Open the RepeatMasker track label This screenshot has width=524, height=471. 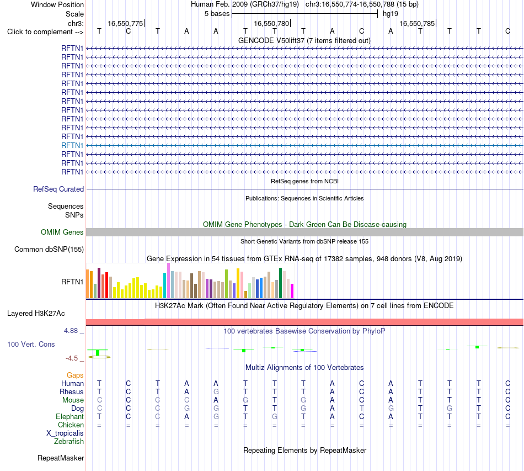click(x=61, y=458)
